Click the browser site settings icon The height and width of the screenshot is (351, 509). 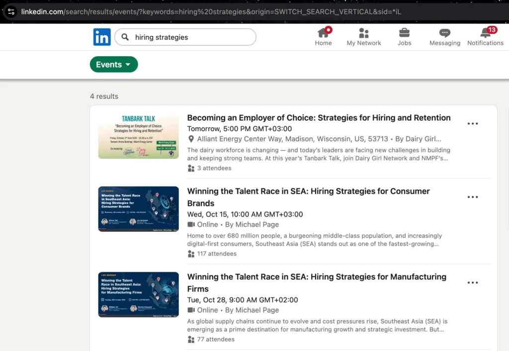tap(11, 11)
